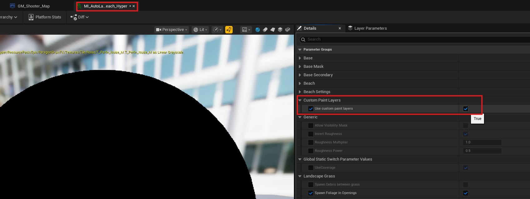The height and width of the screenshot is (199, 530).
Task: Enable override for UseCoverage
Action: tap(311, 168)
